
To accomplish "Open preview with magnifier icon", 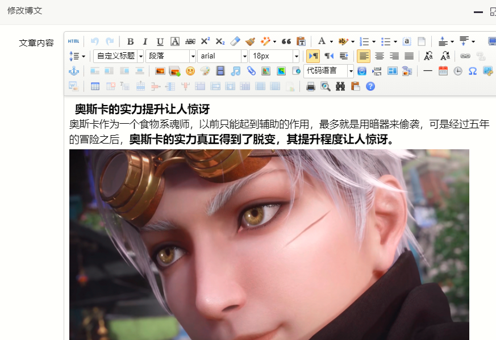I will click(x=326, y=86).
